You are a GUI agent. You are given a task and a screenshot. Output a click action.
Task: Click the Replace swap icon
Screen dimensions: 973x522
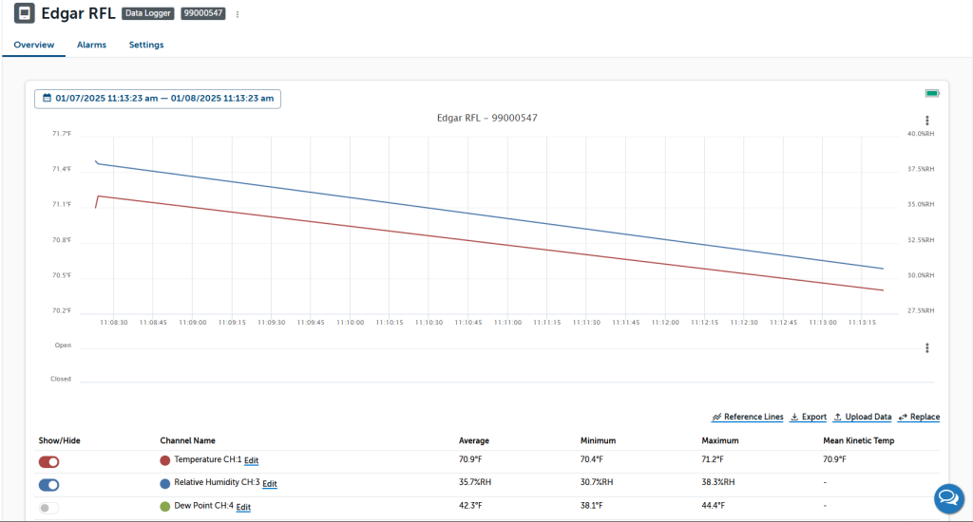point(903,418)
